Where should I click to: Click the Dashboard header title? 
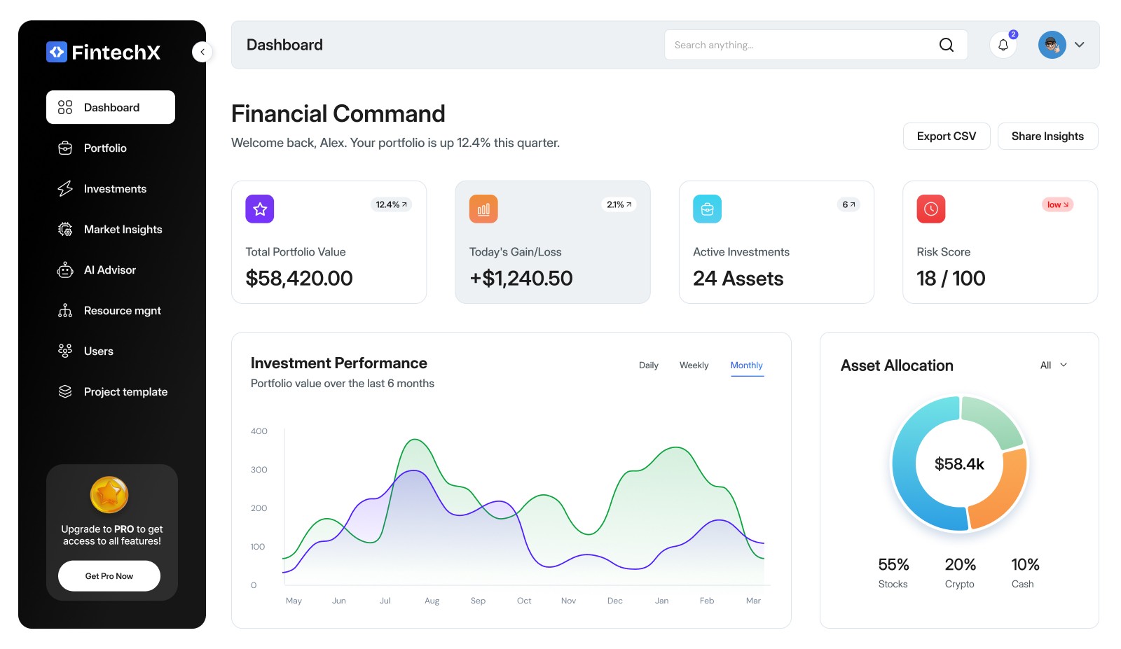284,44
